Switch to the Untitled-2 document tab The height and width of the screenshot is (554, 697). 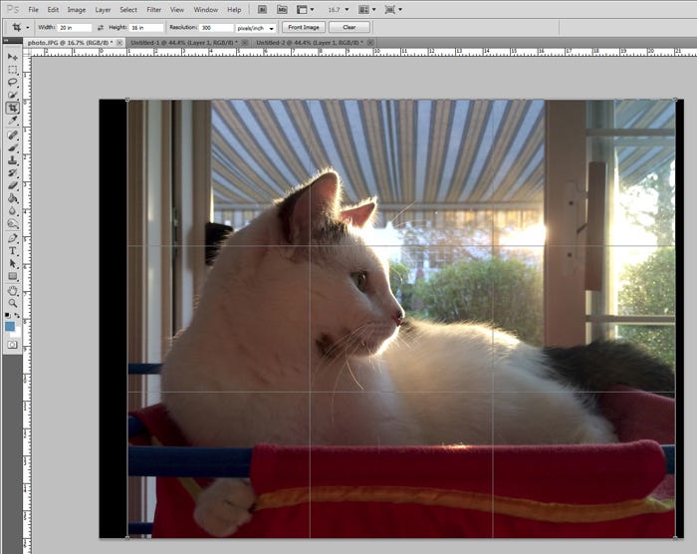point(310,42)
